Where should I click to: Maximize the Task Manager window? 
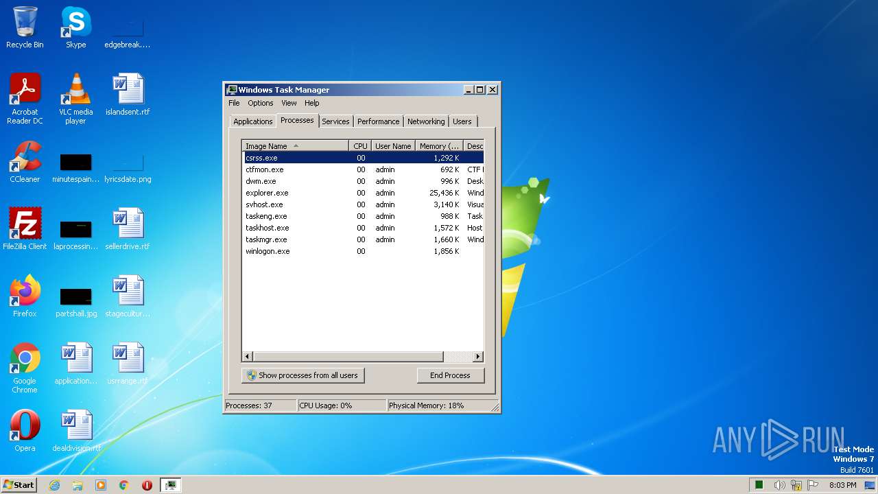click(x=480, y=90)
